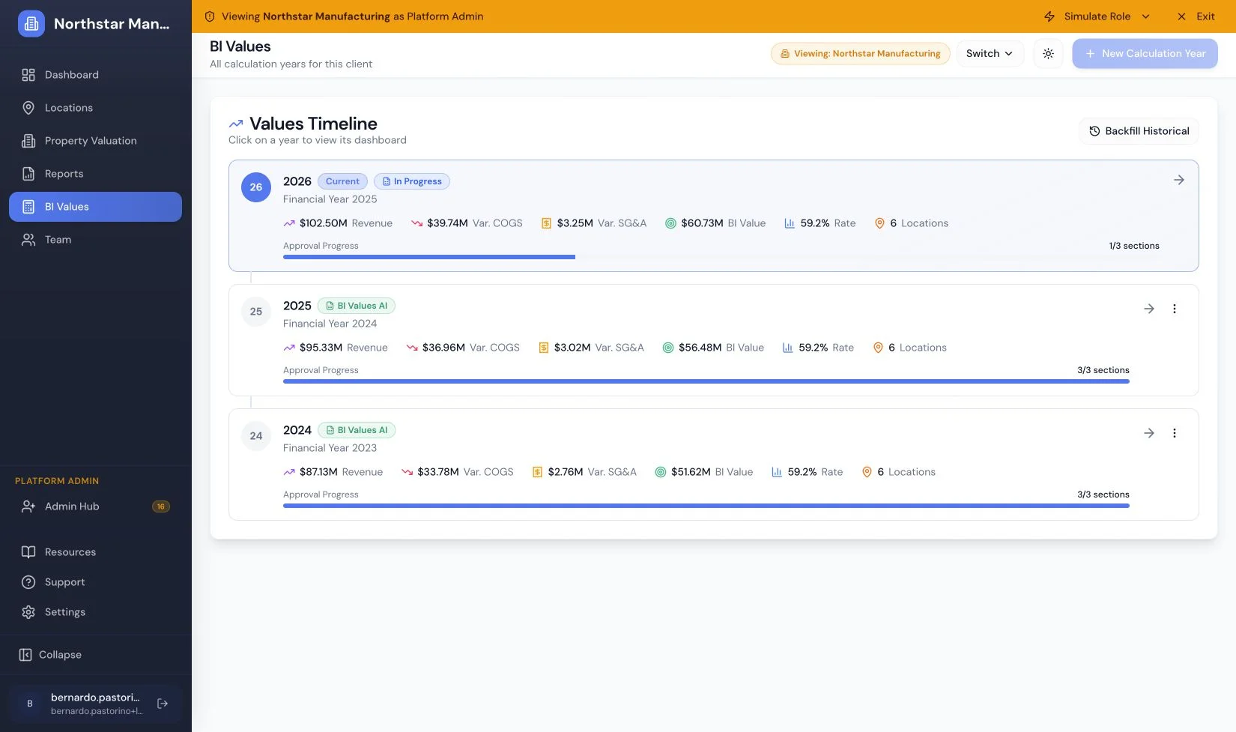Image resolution: width=1236 pixels, height=732 pixels.
Task: Open Resources from the sidebar
Action: point(95,552)
